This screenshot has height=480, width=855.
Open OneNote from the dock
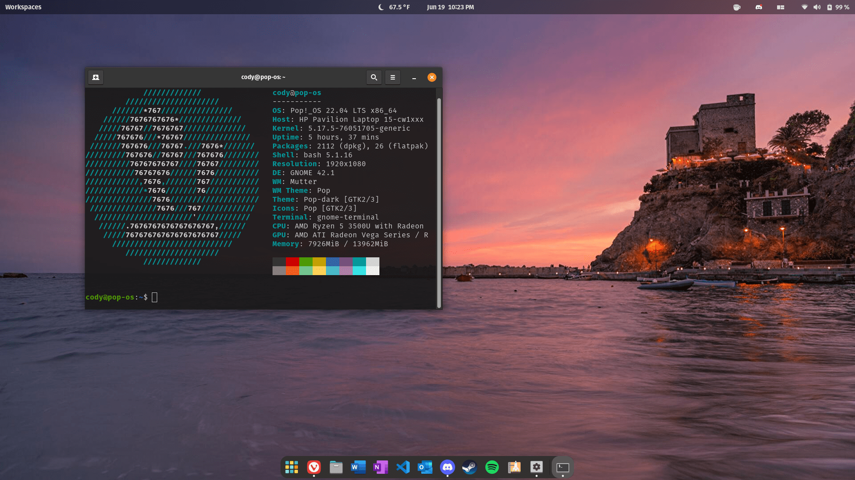click(381, 467)
